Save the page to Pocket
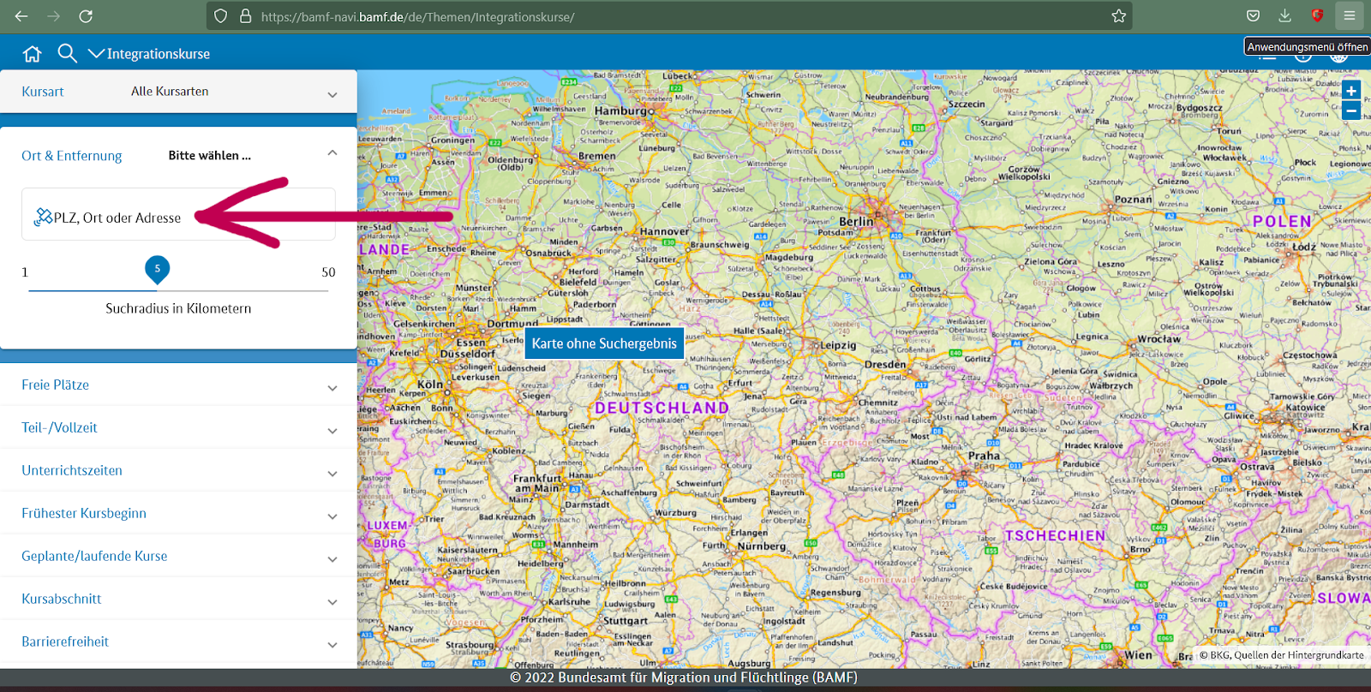 coord(1253,16)
